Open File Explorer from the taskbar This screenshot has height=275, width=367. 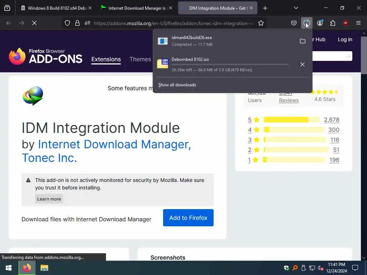point(44,268)
